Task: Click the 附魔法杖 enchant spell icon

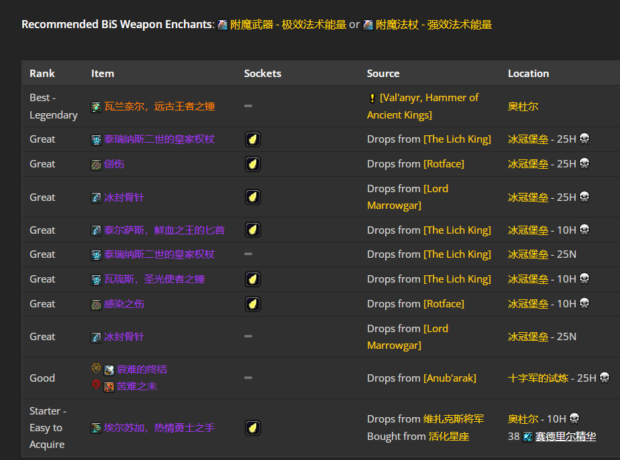Action: (368, 24)
